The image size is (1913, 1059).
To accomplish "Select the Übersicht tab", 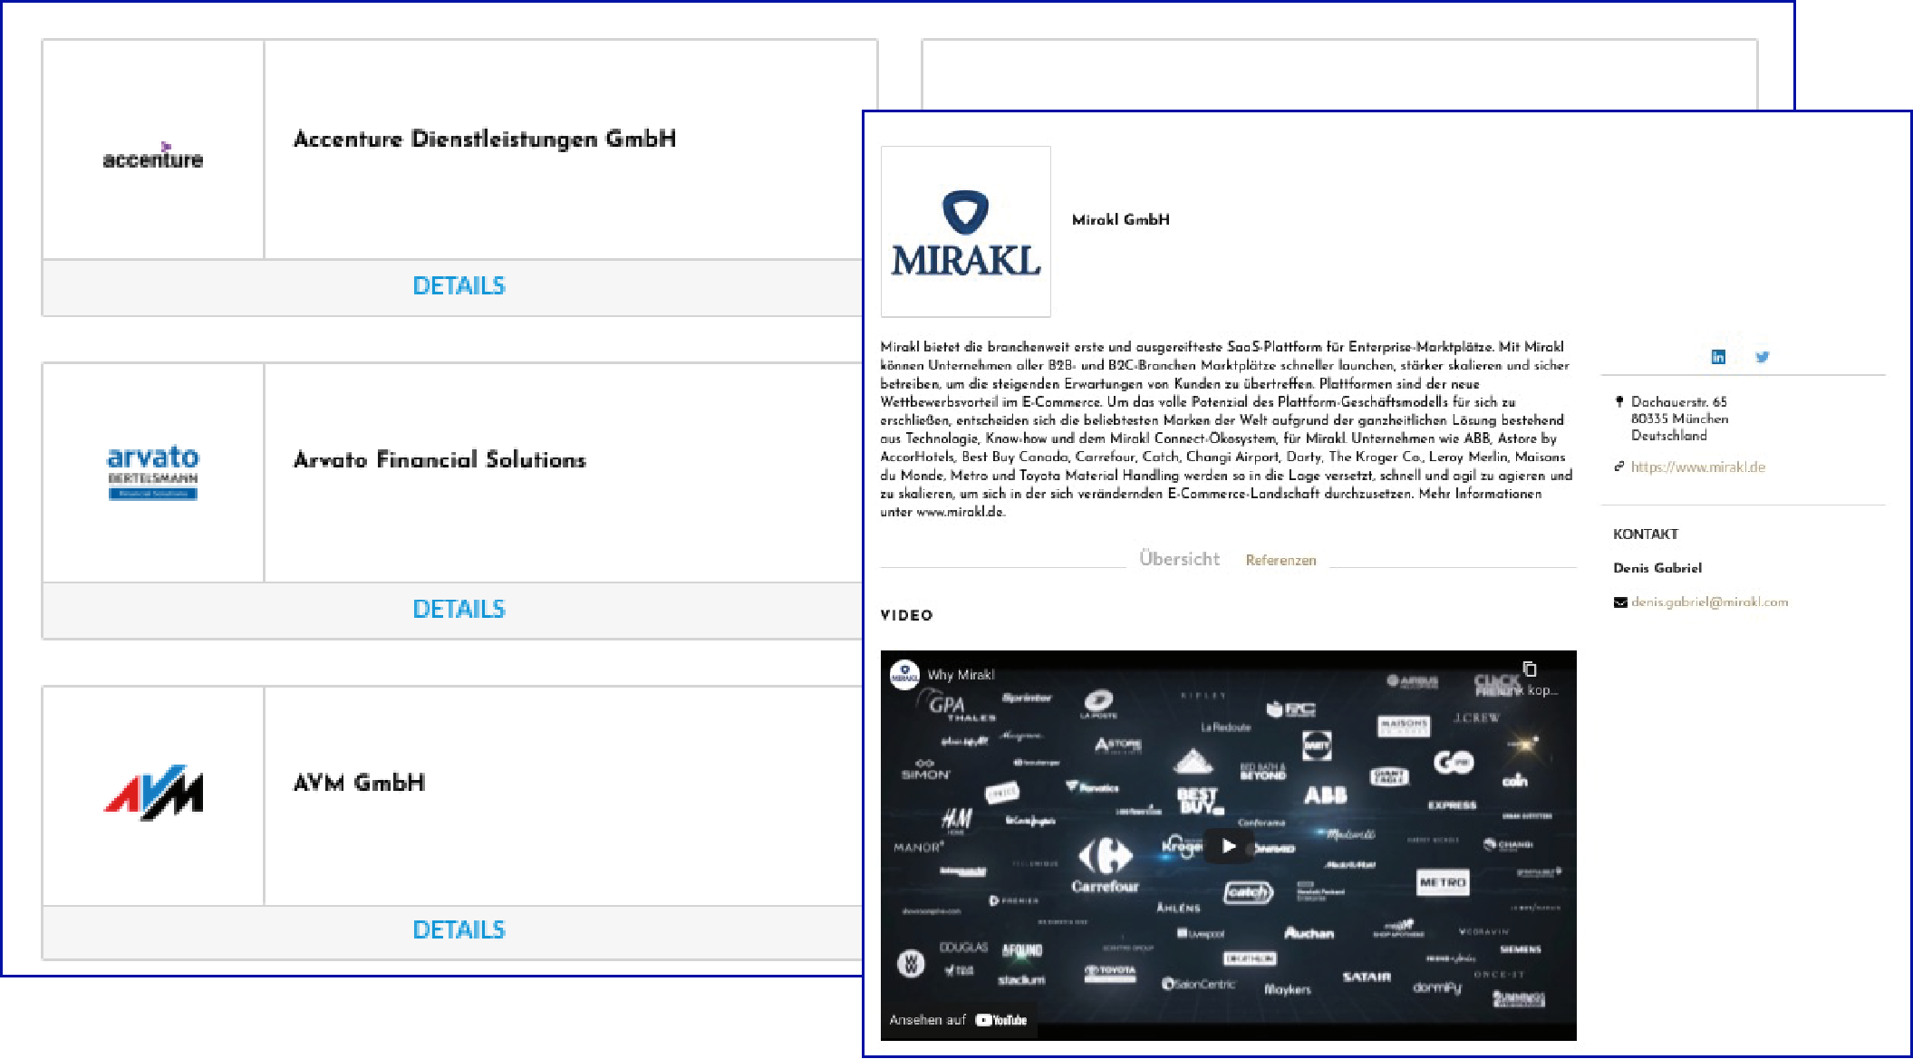I will (x=1179, y=559).
